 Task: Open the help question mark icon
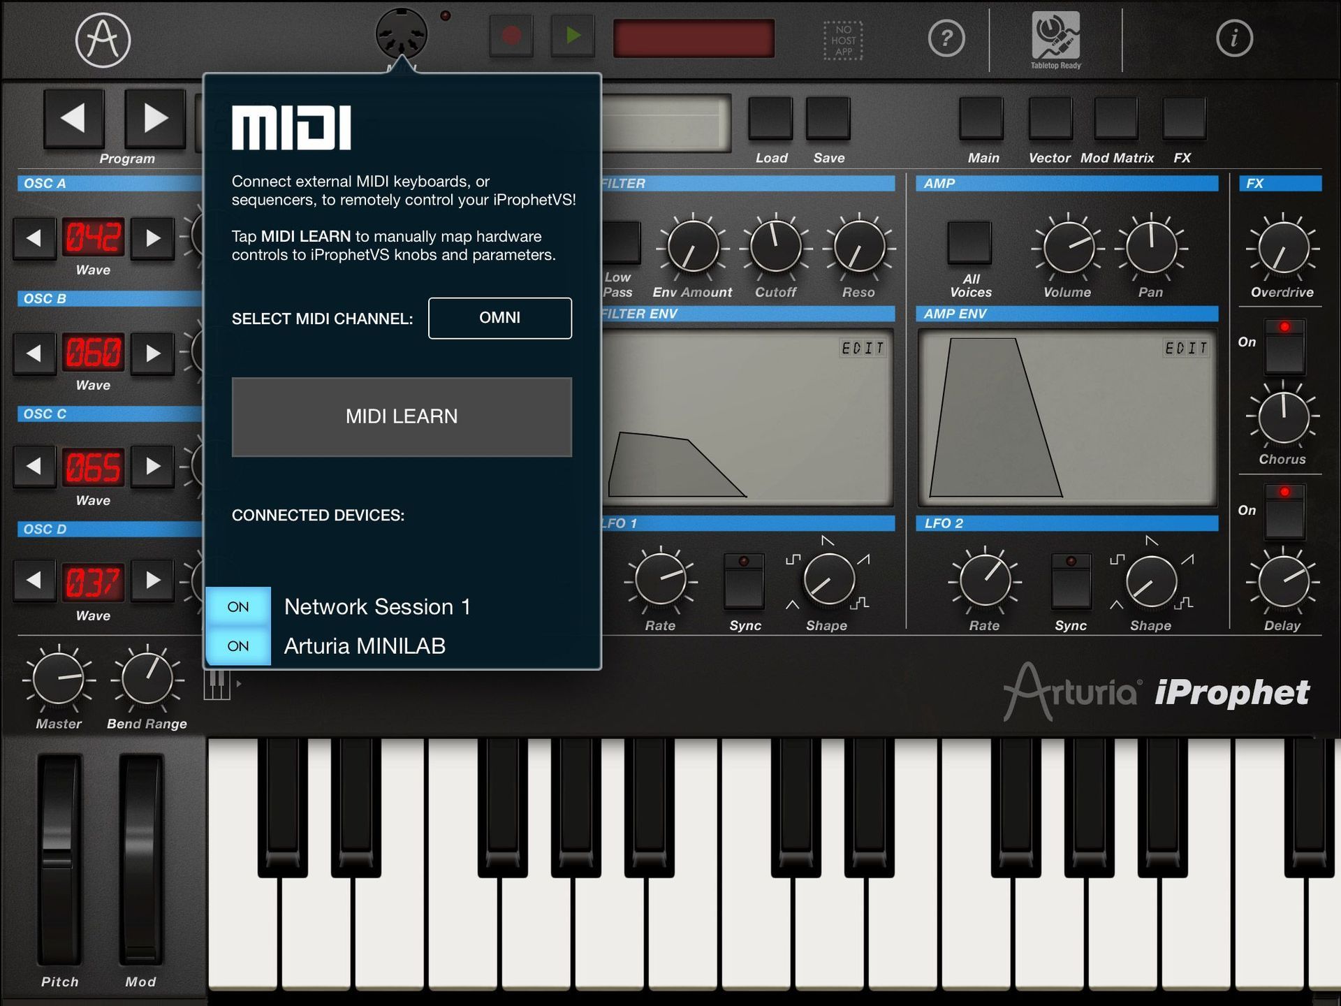click(946, 38)
